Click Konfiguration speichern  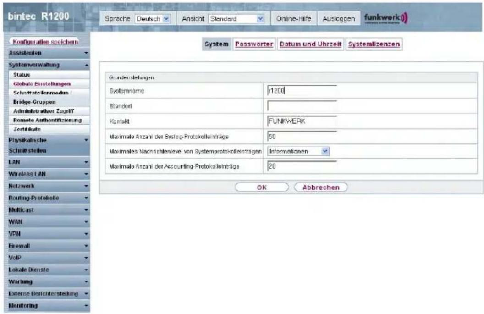click(x=45, y=42)
